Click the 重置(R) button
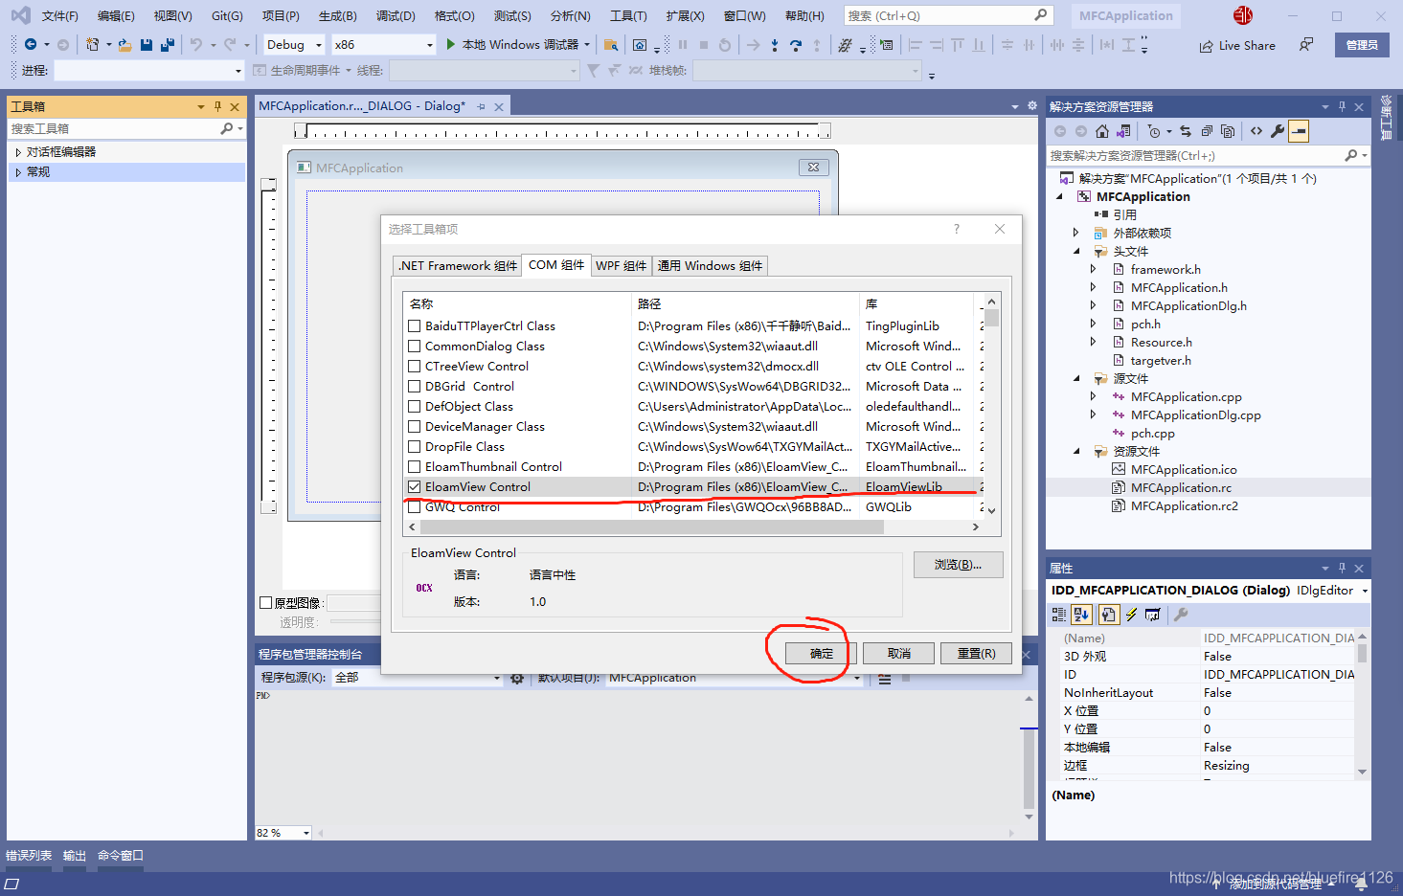 click(x=976, y=653)
